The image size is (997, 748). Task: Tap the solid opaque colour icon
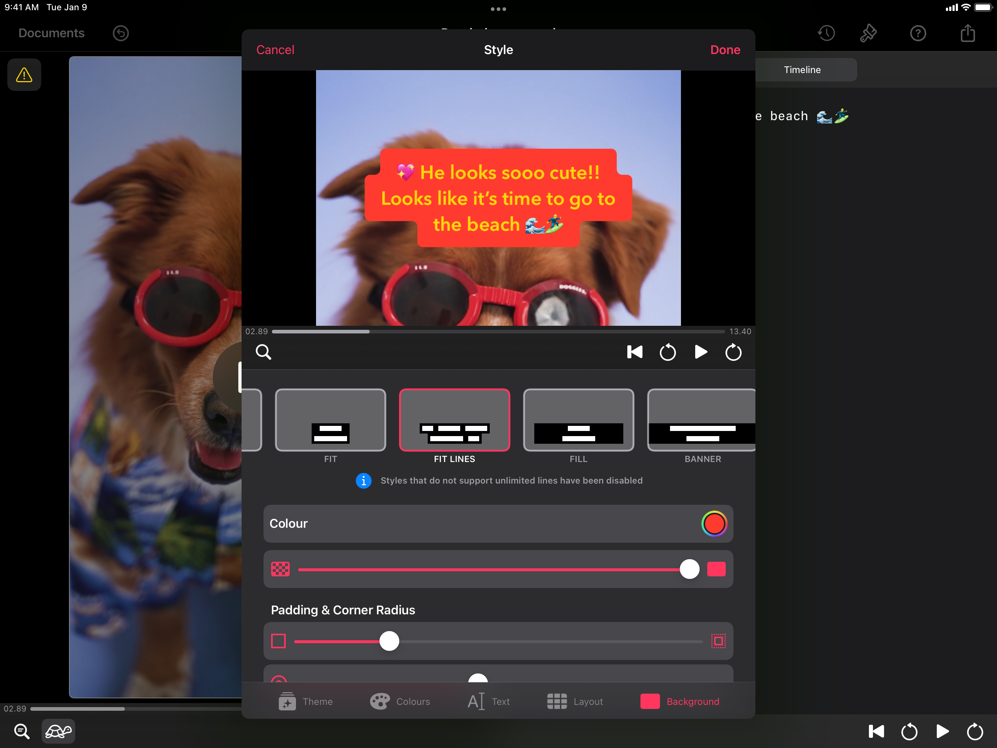(716, 569)
